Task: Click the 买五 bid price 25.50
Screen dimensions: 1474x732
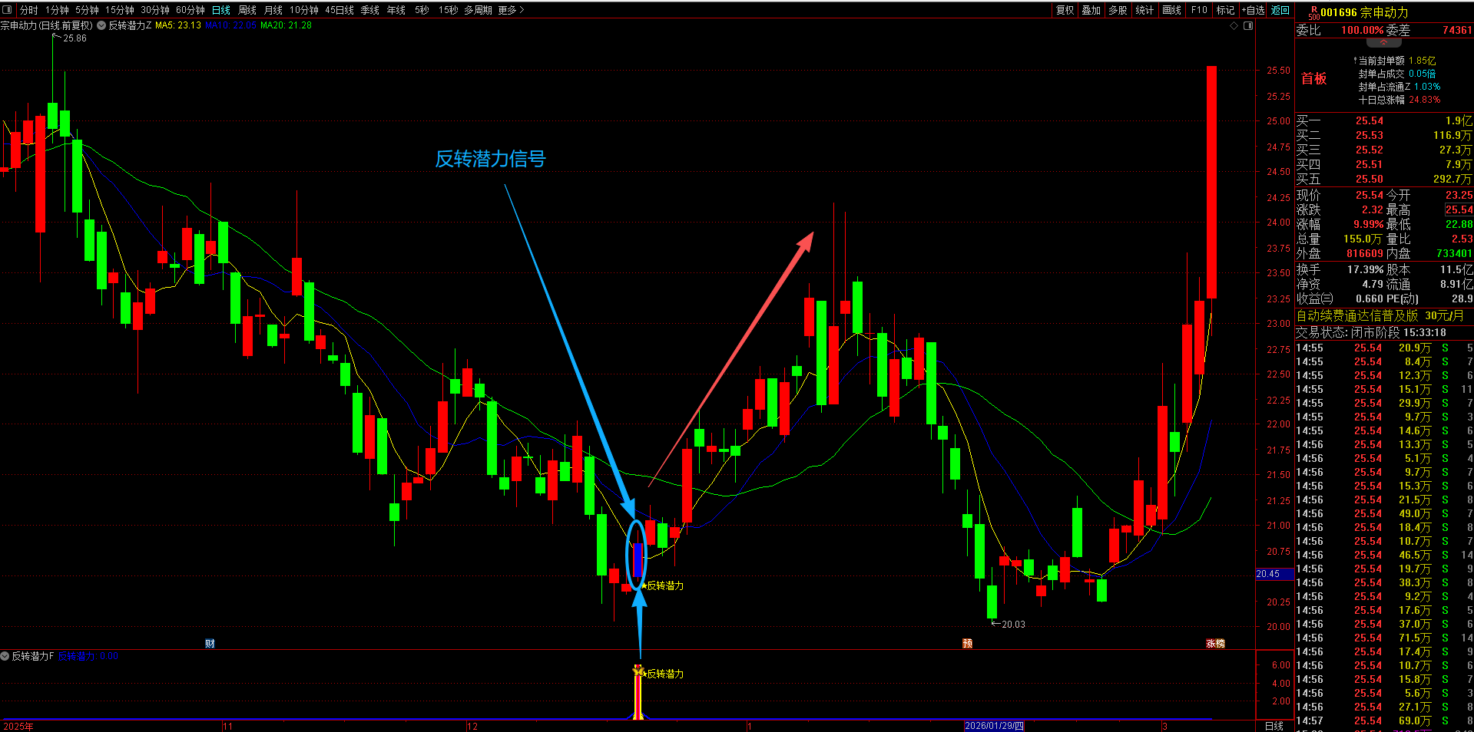Action: pyautogui.click(x=1369, y=179)
